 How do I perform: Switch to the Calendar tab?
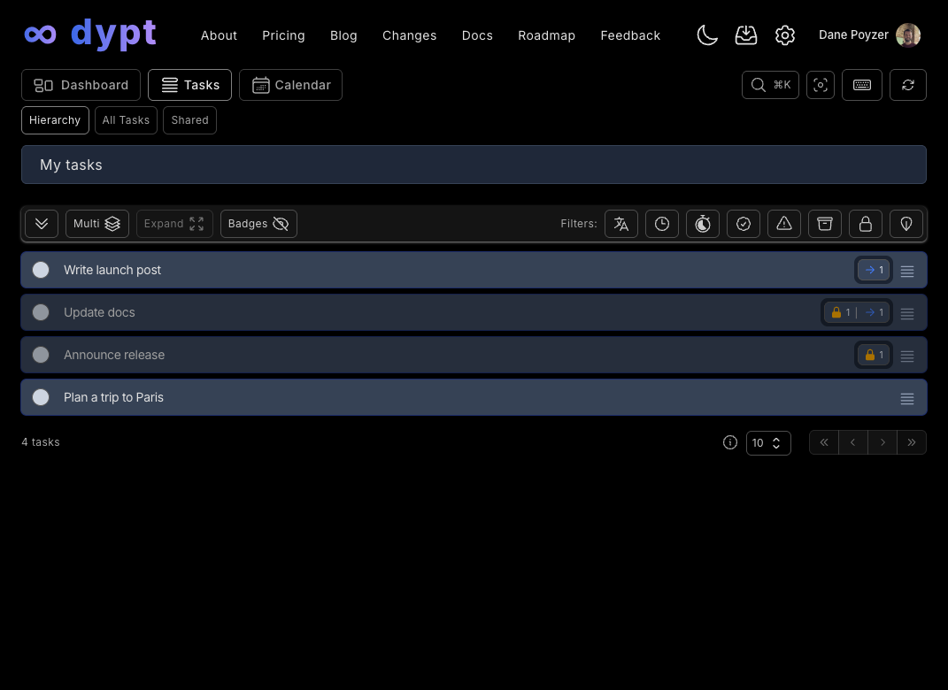click(x=290, y=85)
